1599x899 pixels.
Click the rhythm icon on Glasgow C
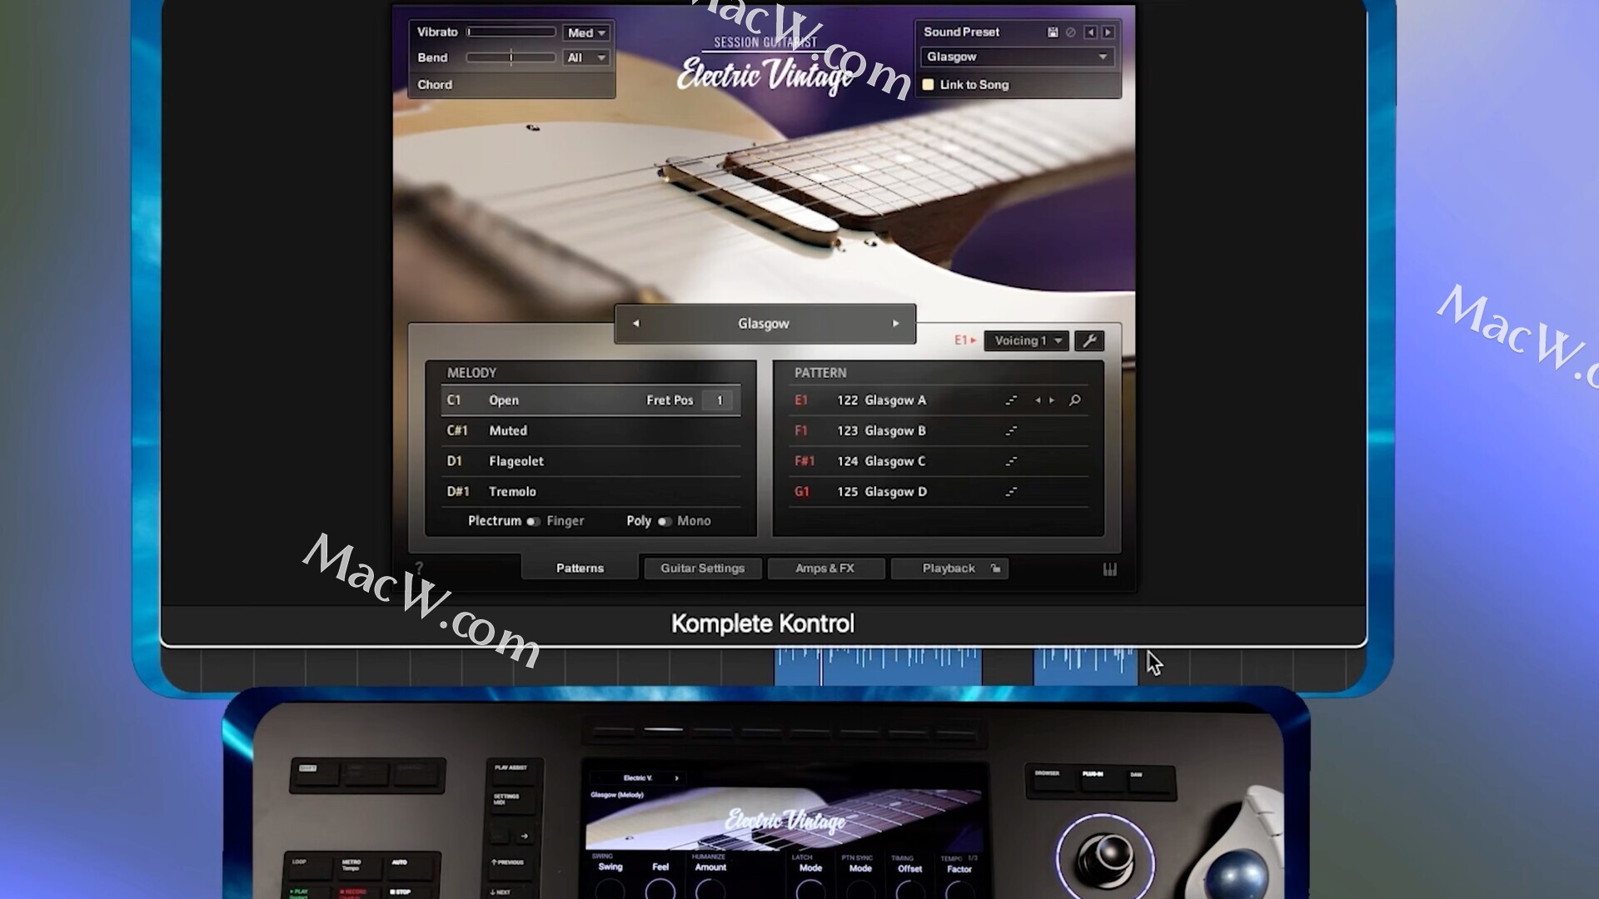pyautogui.click(x=1011, y=461)
